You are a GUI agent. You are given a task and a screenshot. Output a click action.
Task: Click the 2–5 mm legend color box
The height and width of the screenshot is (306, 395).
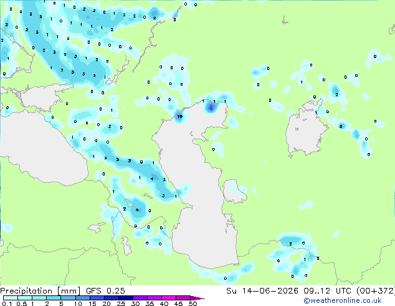54,298
